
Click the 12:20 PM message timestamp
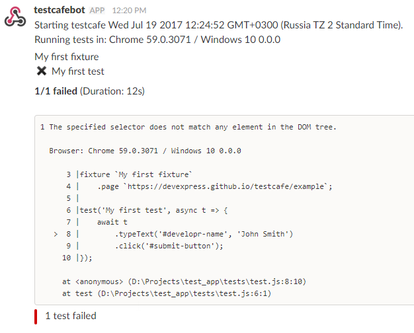130,11
